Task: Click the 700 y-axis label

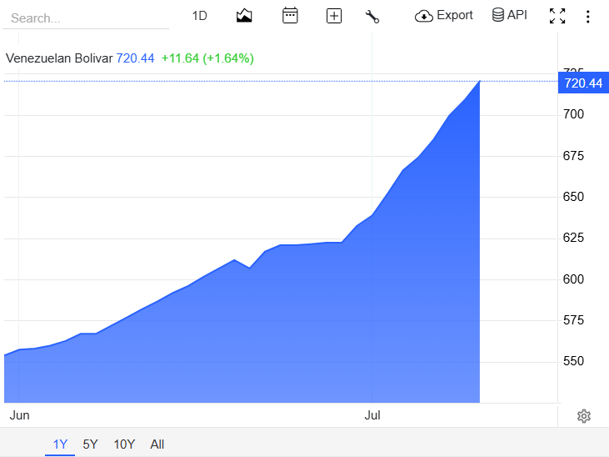Action: click(x=573, y=114)
